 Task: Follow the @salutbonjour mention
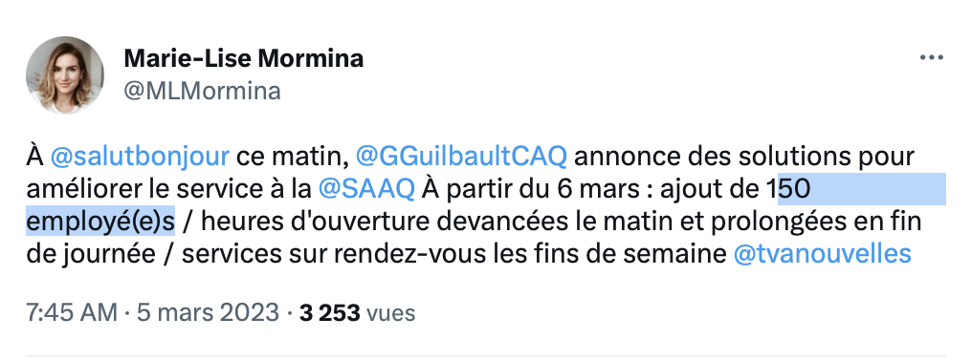pyautogui.click(x=140, y=156)
